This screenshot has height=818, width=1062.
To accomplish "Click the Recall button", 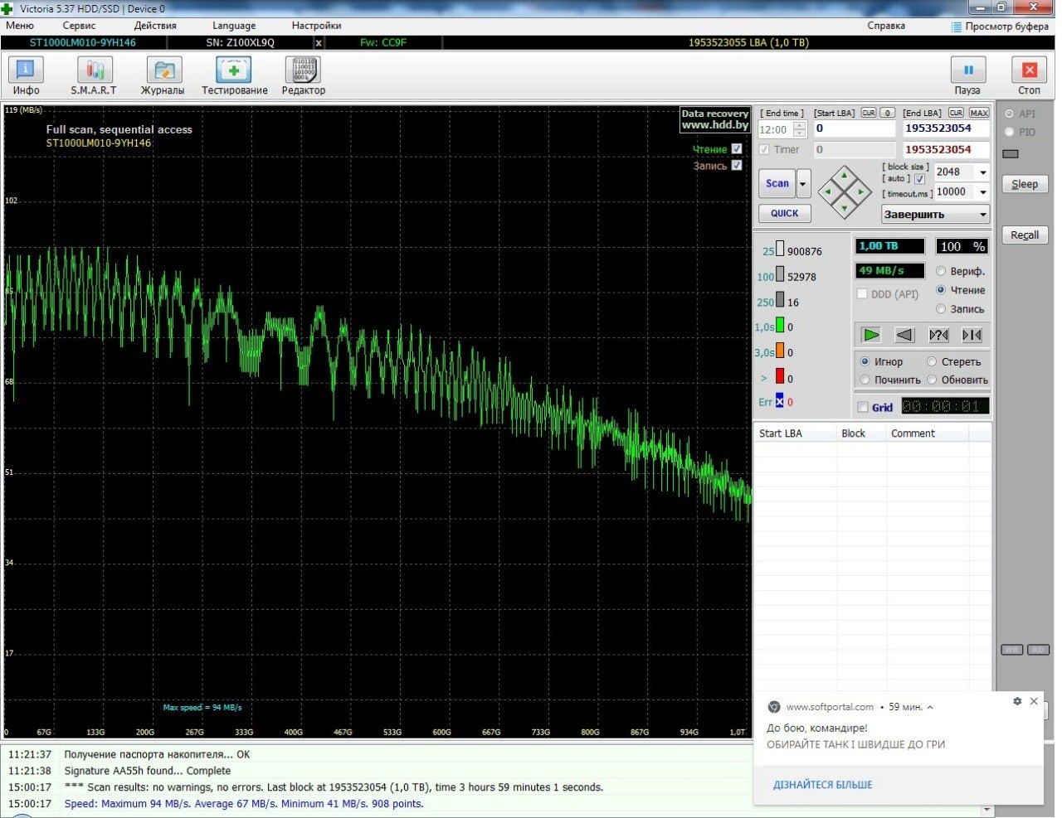I will pyautogui.click(x=1025, y=235).
